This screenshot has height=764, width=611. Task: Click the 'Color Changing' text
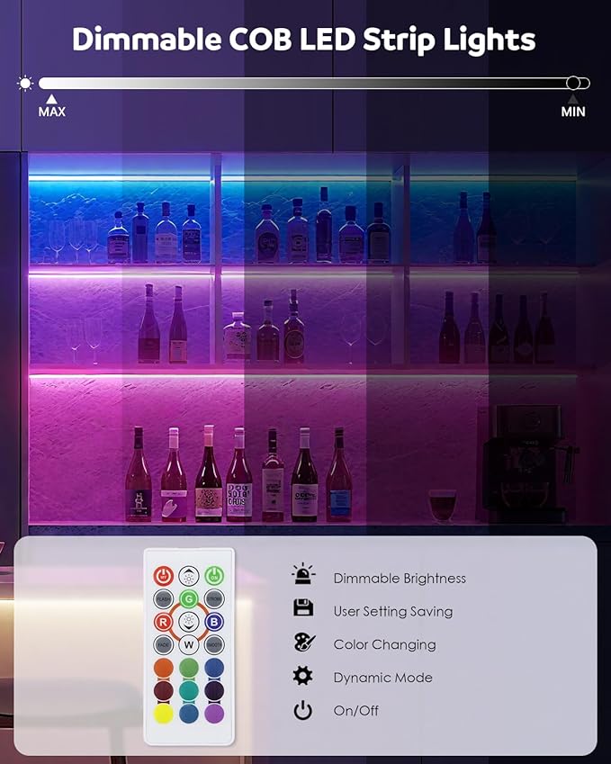click(384, 644)
